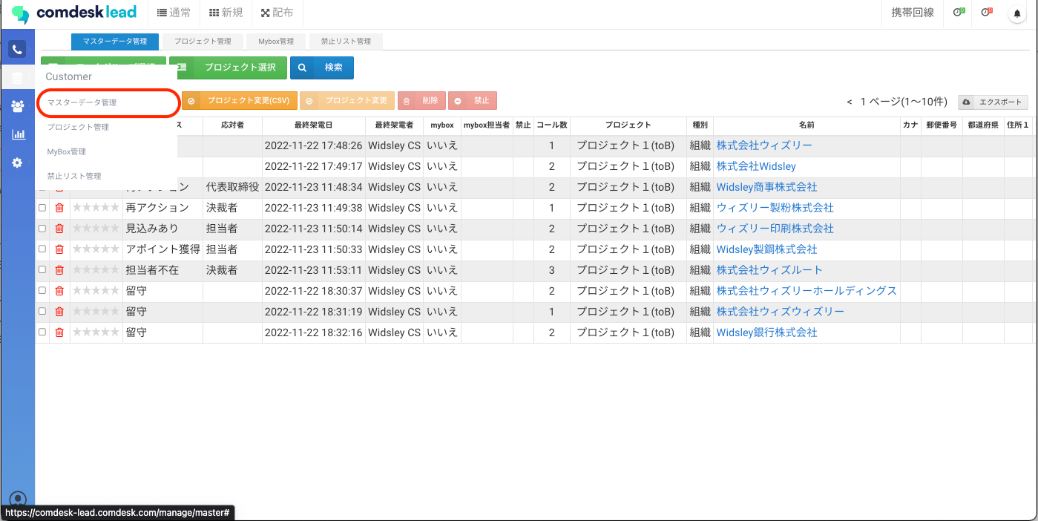Viewport: 1038px width, 521px height.
Task: Open 株式会社ウィズウィズリー link
Action: tap(780, 312)
